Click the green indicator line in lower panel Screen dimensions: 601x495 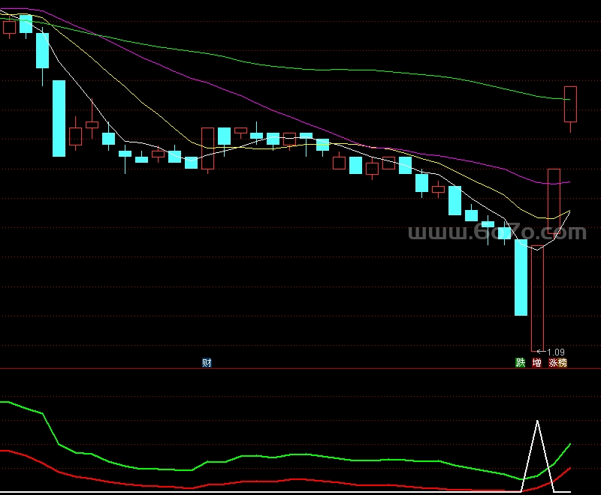click(x=300, y=454)
